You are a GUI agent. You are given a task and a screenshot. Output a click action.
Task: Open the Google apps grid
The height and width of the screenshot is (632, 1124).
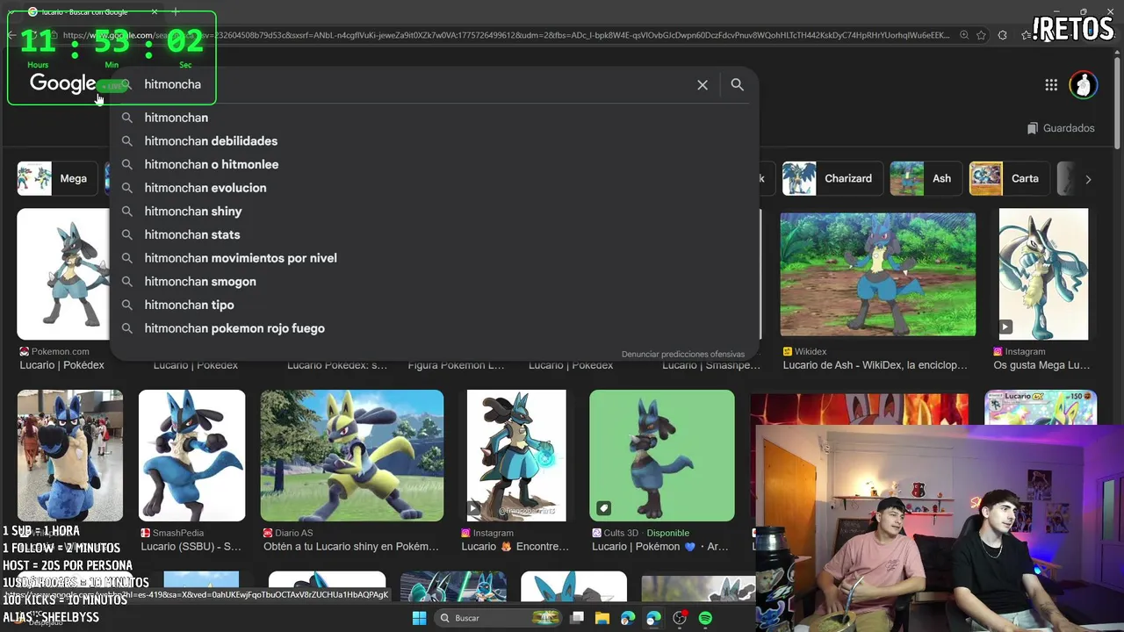pyautogui.click(x=1051, y=84)
